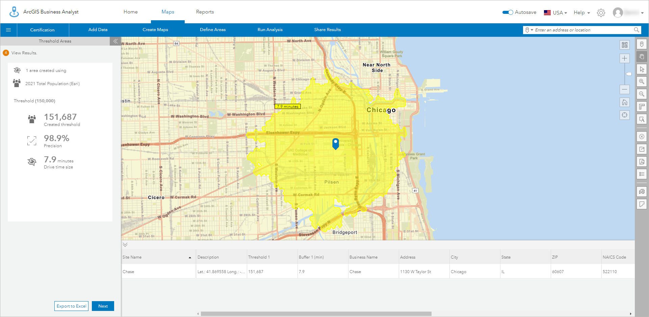
Task: Go to the Home tab
Action: tap(131, 12)
